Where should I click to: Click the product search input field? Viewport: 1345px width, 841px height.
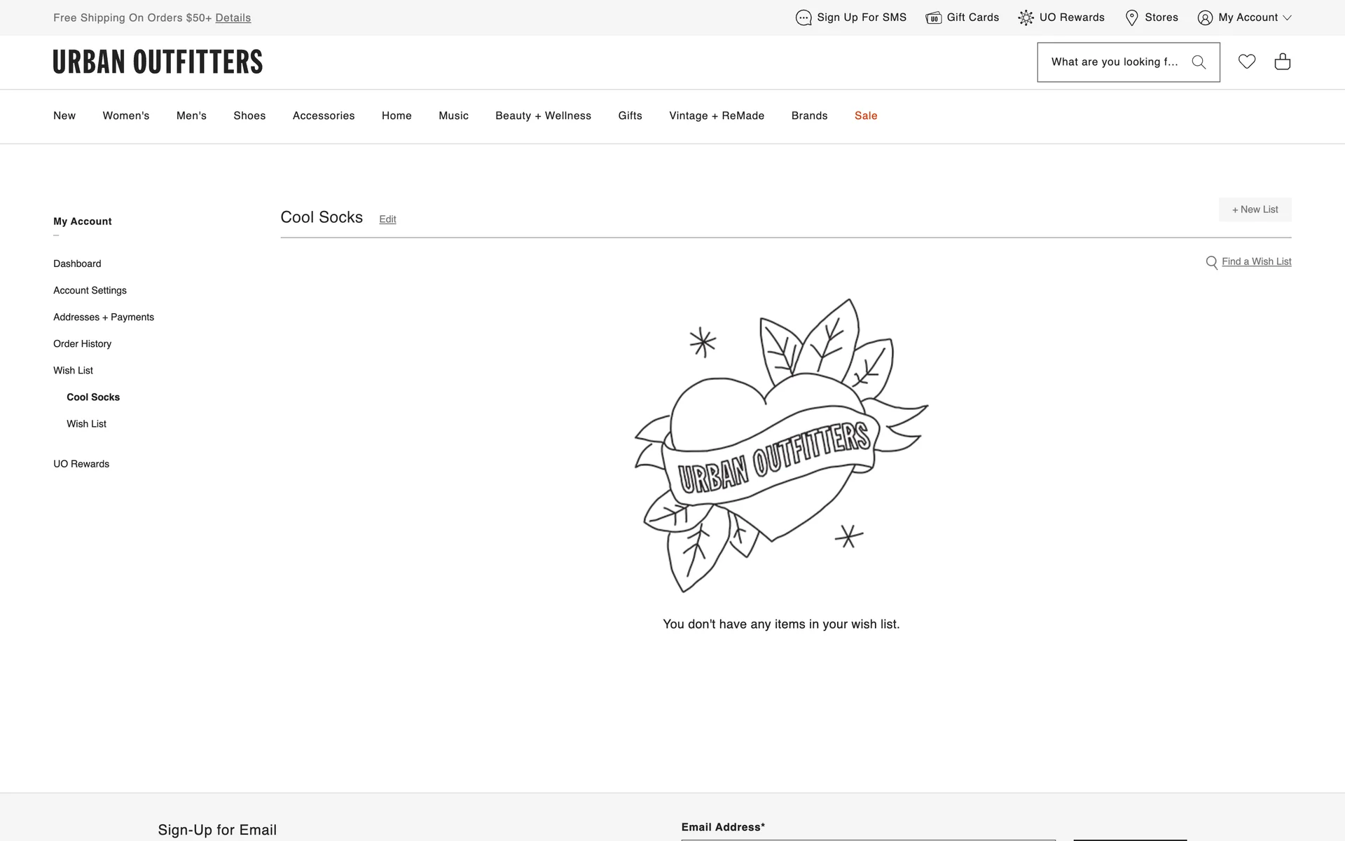click(1114, 62)
